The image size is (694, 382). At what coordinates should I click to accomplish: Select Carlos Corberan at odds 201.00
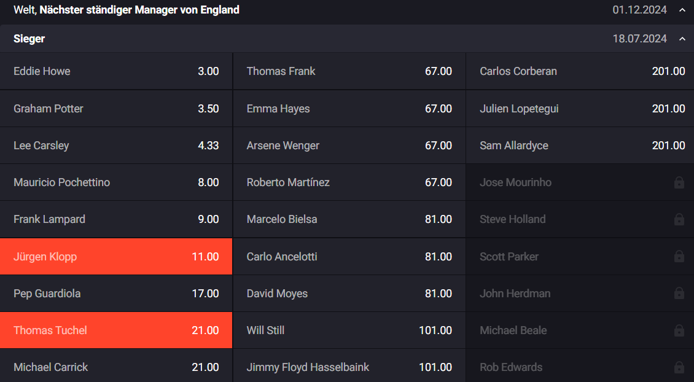click(x=580, y=71)
